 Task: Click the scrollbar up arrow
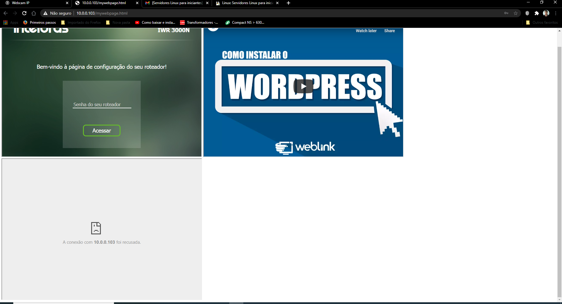click(559, 30)
